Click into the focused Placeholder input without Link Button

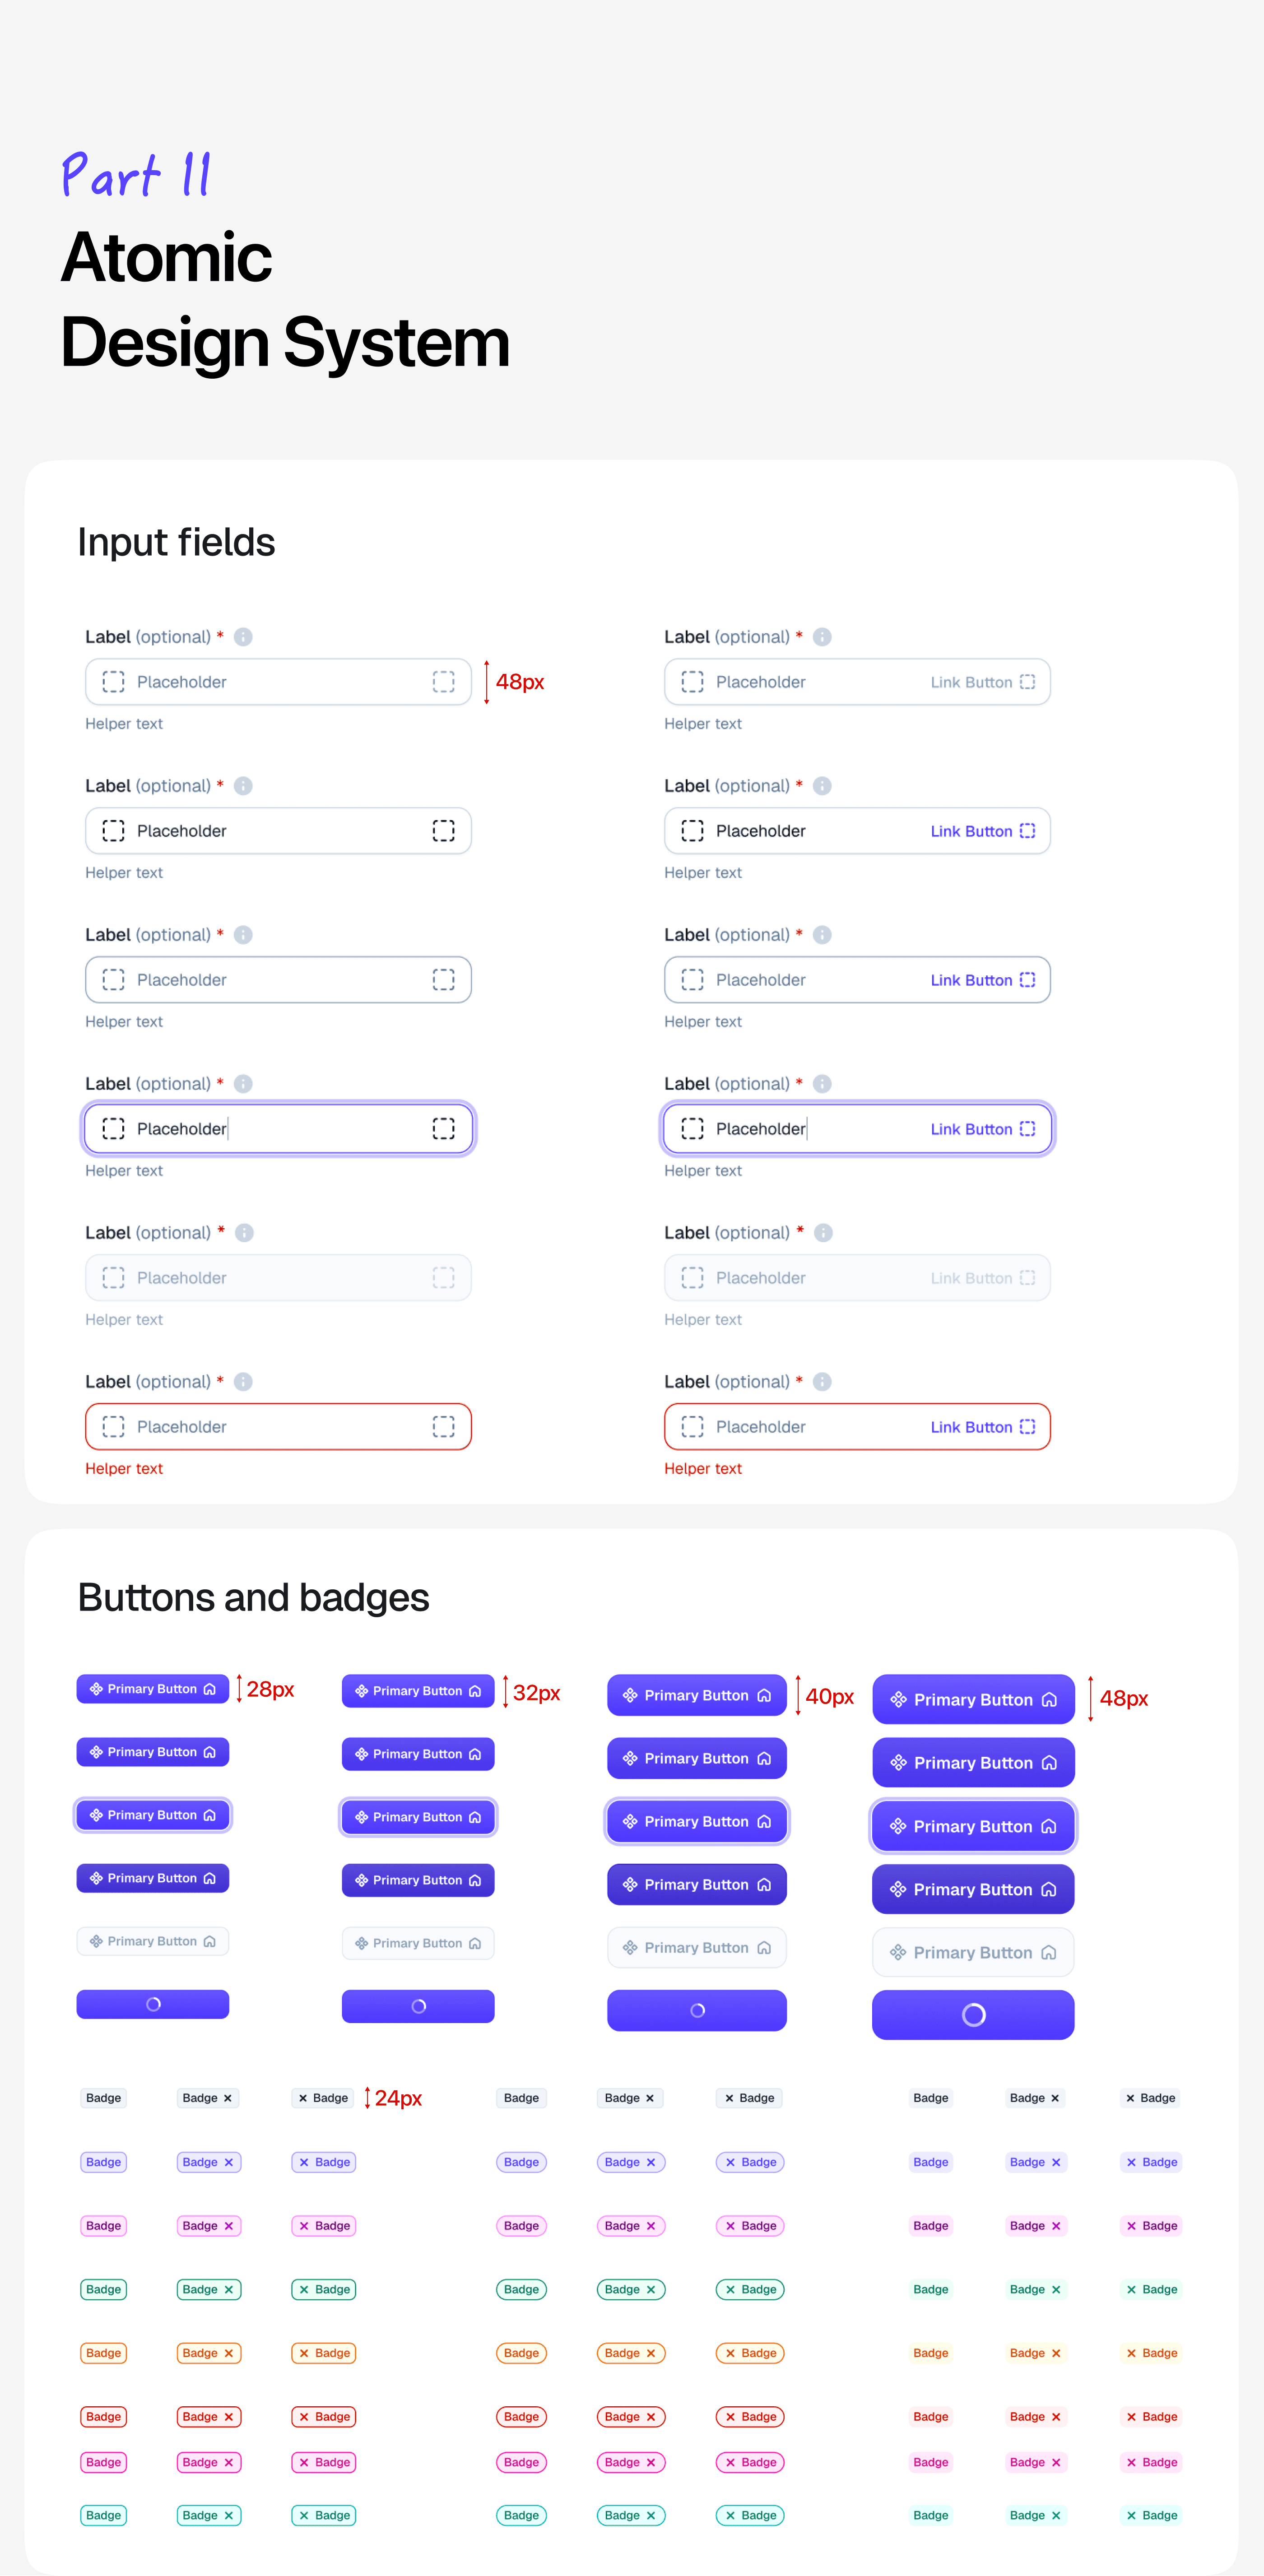point(278,1129)
